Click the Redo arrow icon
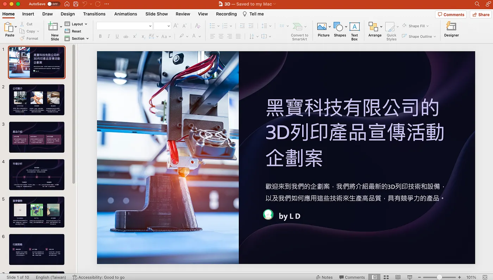493x280 pixels. click(x=98, y=4)
